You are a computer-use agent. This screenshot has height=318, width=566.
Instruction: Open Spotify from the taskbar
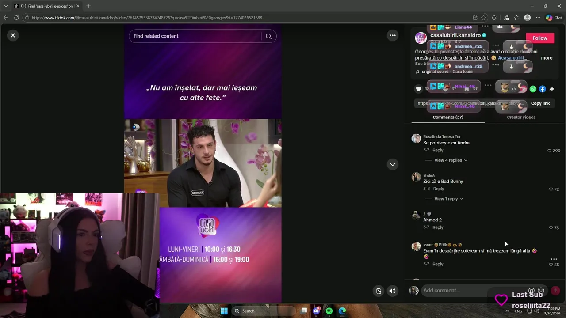pos(329,311)
